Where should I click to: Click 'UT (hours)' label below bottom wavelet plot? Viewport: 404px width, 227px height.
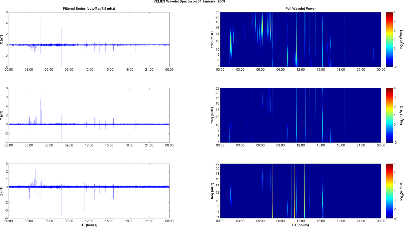pyautogui.click(x=300, y=225)
